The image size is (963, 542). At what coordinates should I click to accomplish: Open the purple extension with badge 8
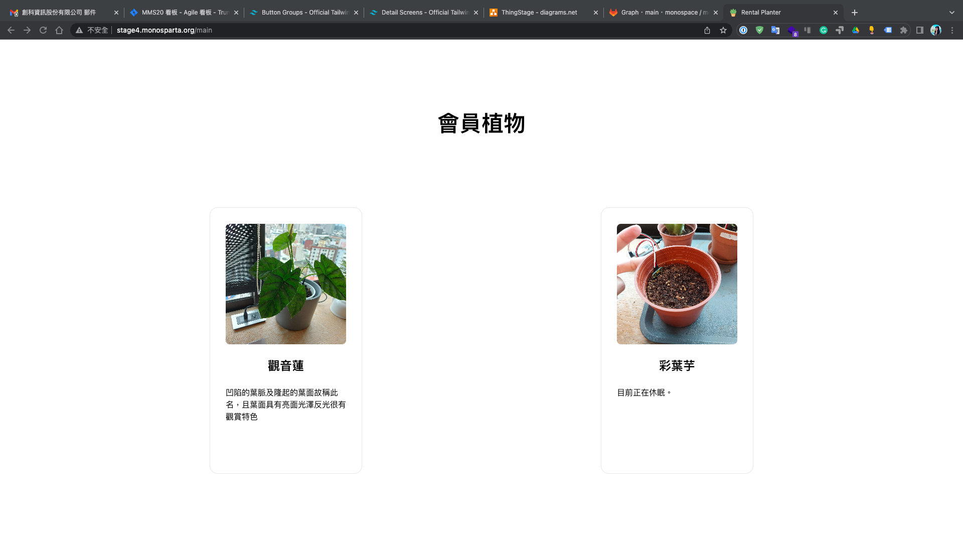[x=791, y=30]
